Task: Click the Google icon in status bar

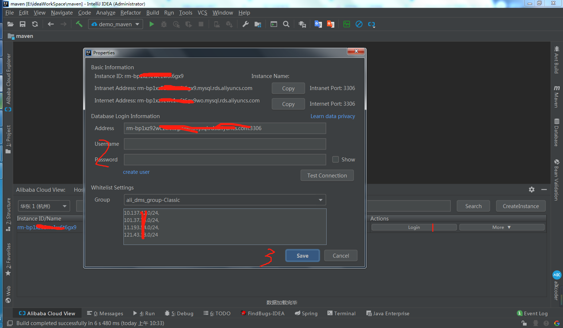Action: [x=557, y=323]
